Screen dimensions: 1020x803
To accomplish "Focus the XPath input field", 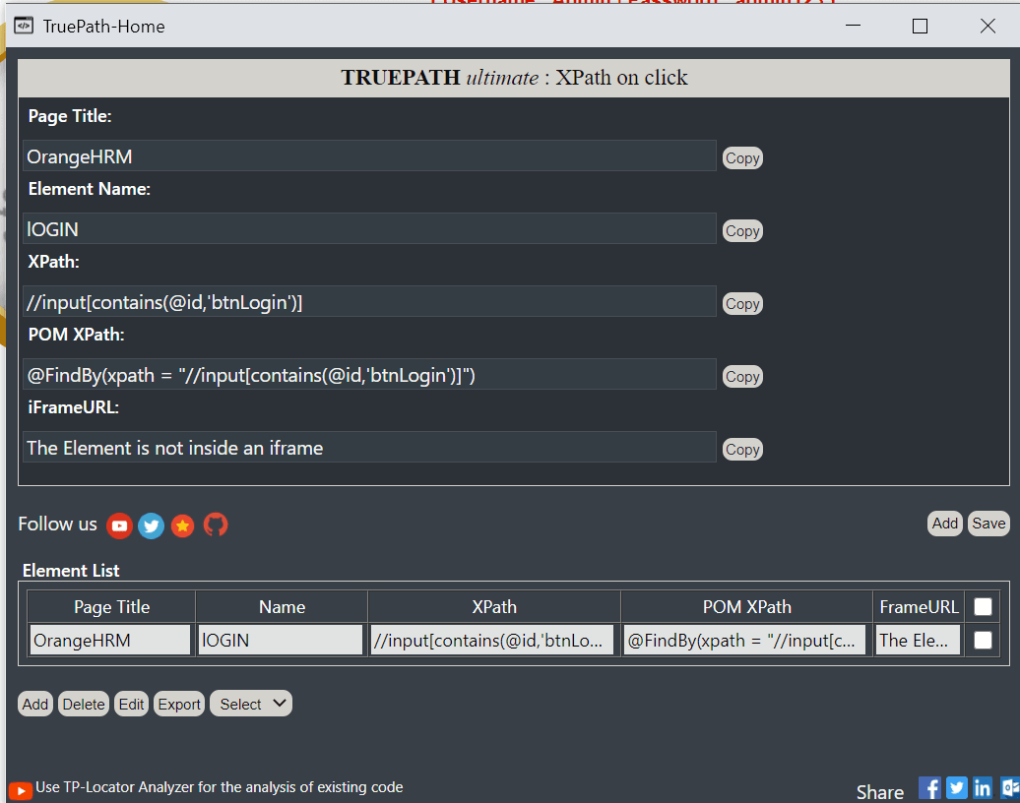I will (x=369, y=302).
